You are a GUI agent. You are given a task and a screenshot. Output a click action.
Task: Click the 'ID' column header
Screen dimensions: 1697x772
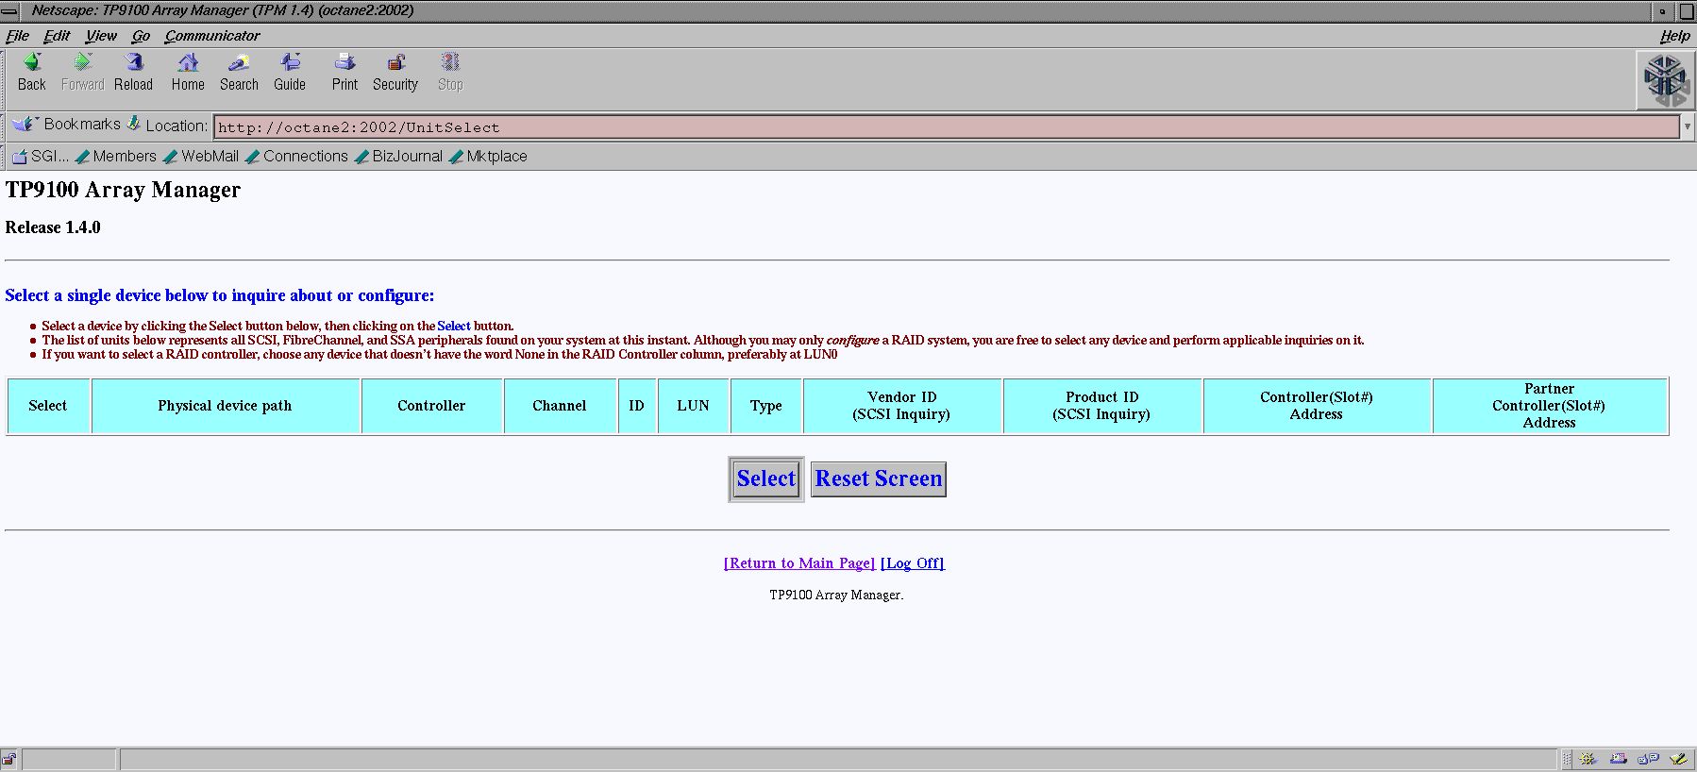636,406
